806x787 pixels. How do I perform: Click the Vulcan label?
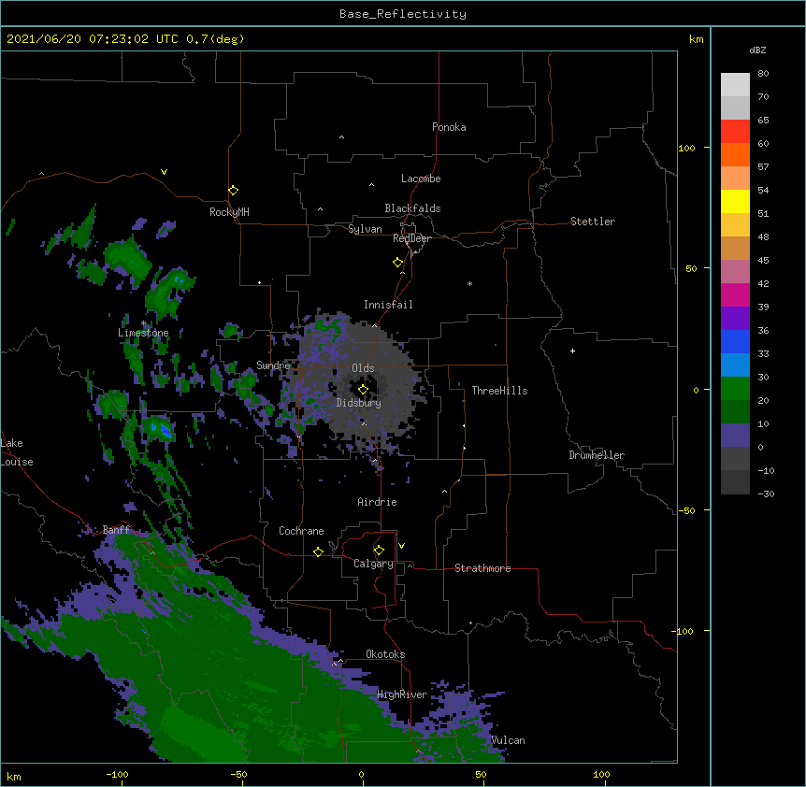click(508, 740)
